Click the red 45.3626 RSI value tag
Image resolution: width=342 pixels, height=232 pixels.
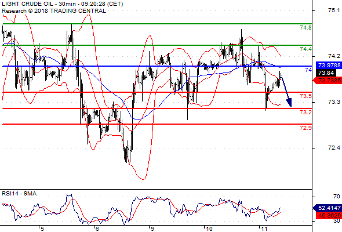coord(329,216)
